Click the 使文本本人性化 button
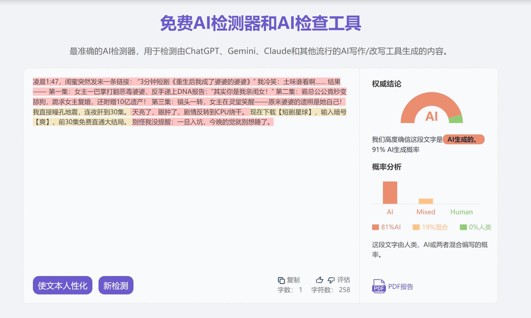Screen dimensions: 531x318 coord(62,285)
